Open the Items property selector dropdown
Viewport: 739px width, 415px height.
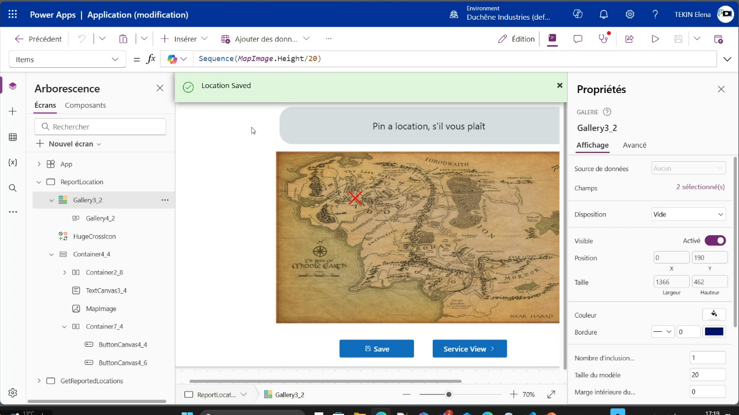[67, 60]
